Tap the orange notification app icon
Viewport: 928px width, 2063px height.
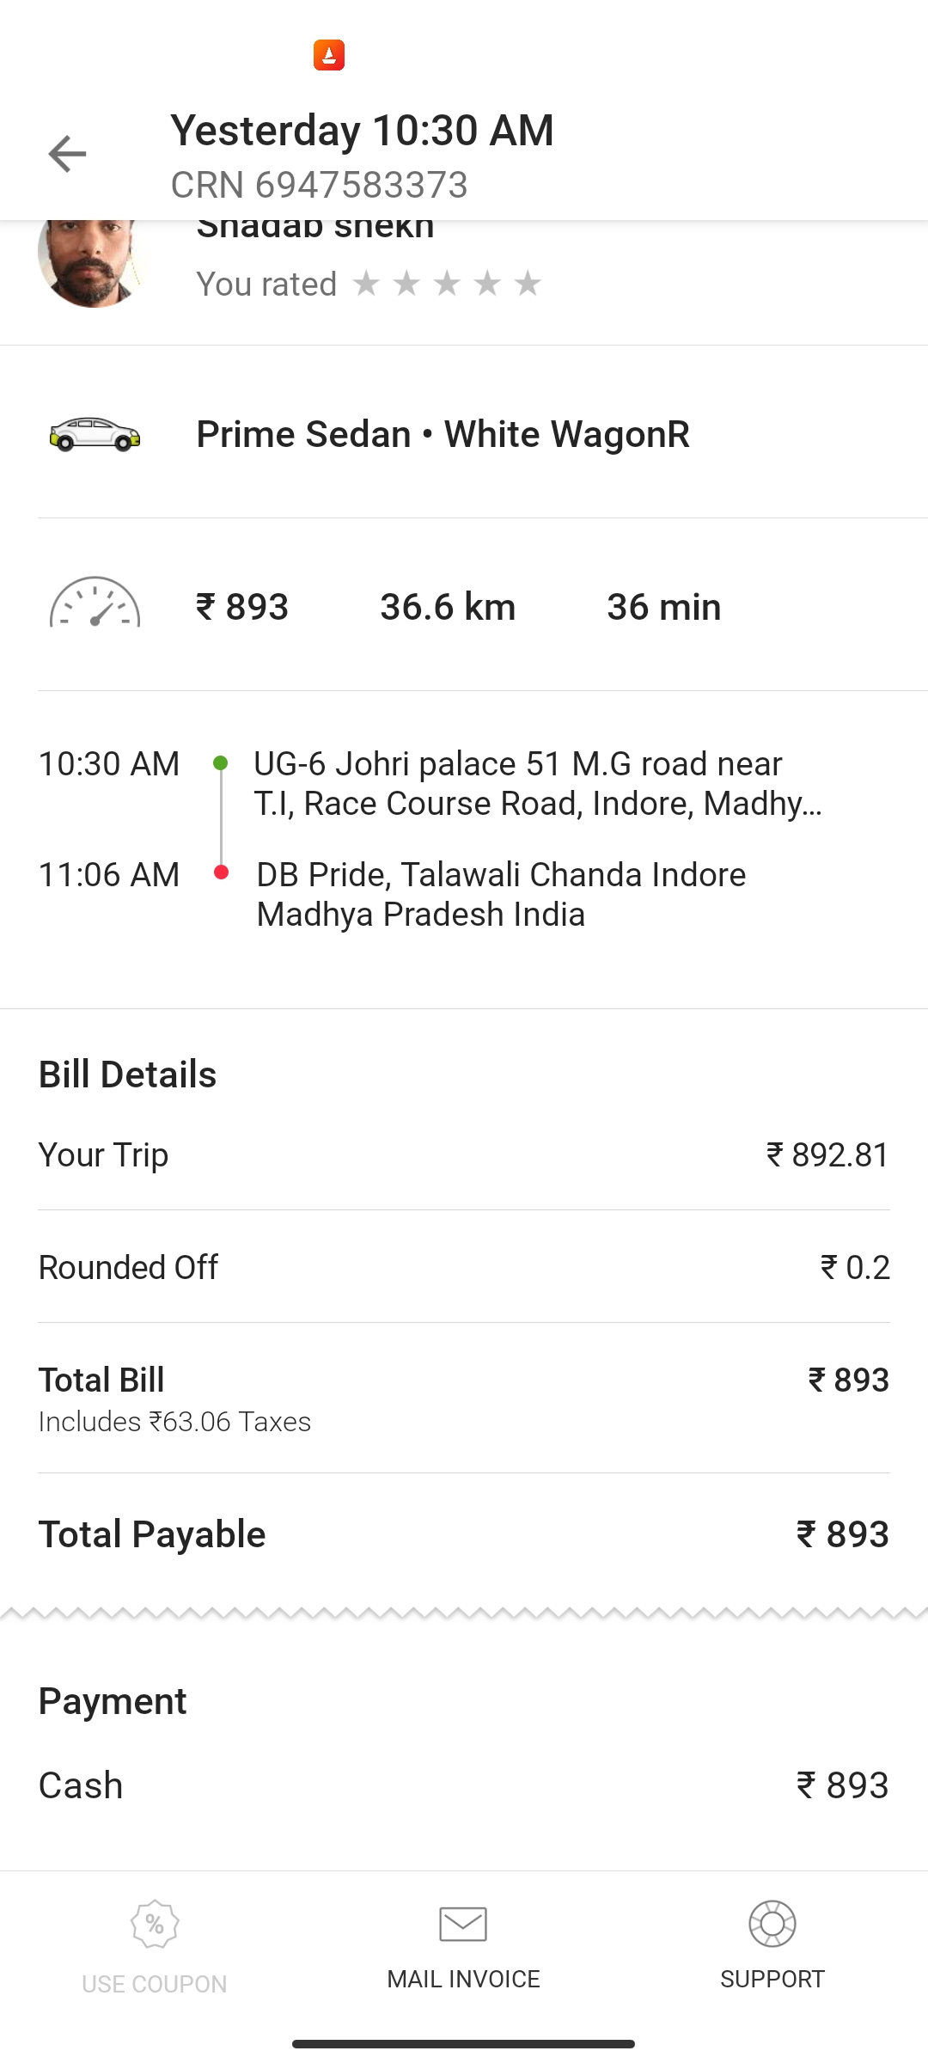(329, 55)
